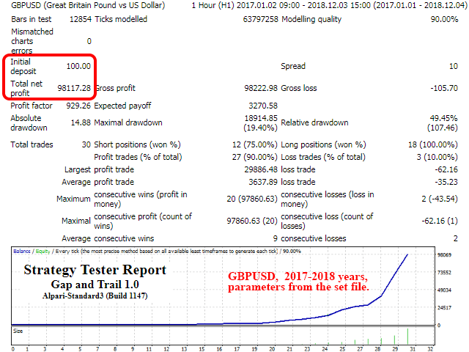This screenshot has width=469, height=352.
Task: Click the Size label in lower chart
Action: click(18, 331)
